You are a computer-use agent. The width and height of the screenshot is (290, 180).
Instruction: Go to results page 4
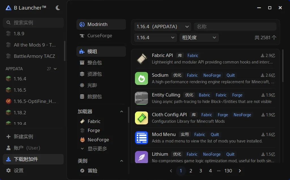click(x=210, y=171)
